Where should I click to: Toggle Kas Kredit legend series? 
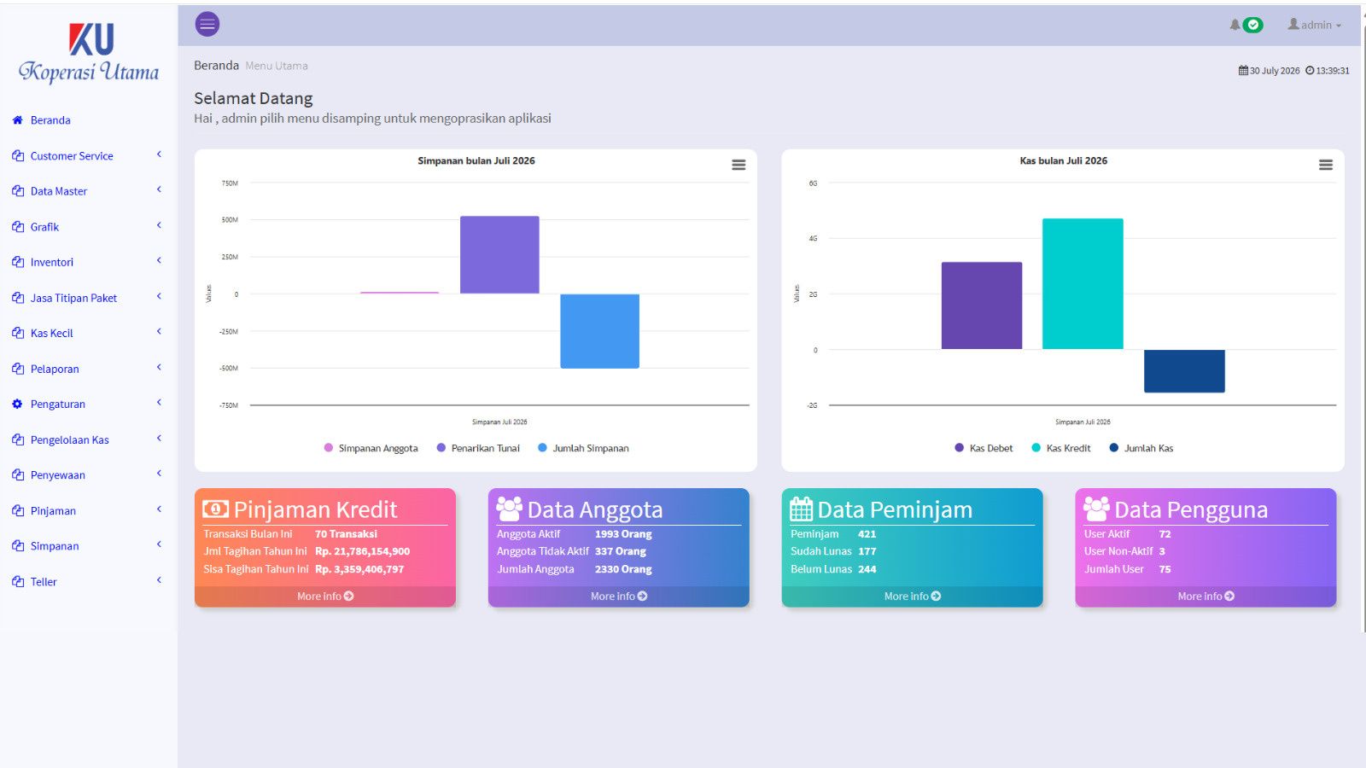coord(1061,448)
